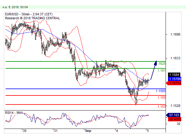Click the '31' date label on time axis
This screenshot has height=137, width=186.
[55, 131]
